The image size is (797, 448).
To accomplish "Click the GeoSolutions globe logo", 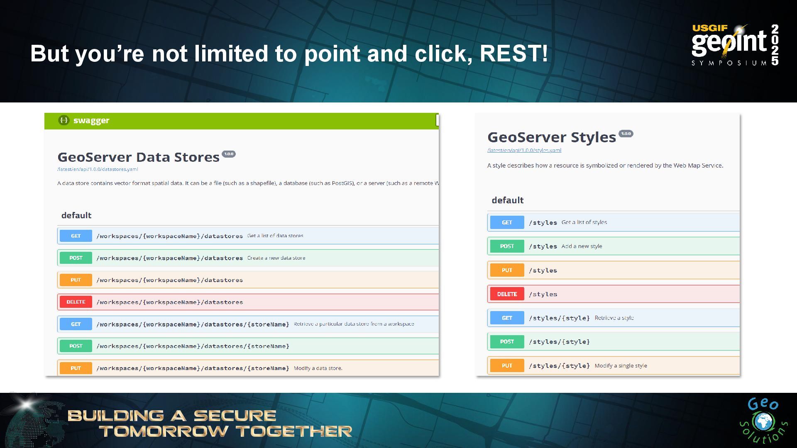I will [x=763, y=422].
